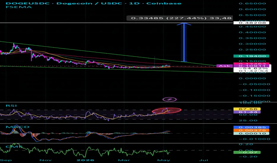Click the 0.00010 histogram value
This screenshot has width=277, height=163.
pos(251,133)
